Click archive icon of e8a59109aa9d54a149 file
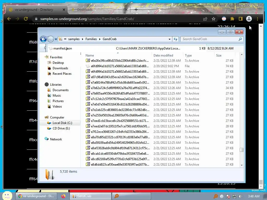The height and width of the screenshot is (200, 267). point(88,142)
